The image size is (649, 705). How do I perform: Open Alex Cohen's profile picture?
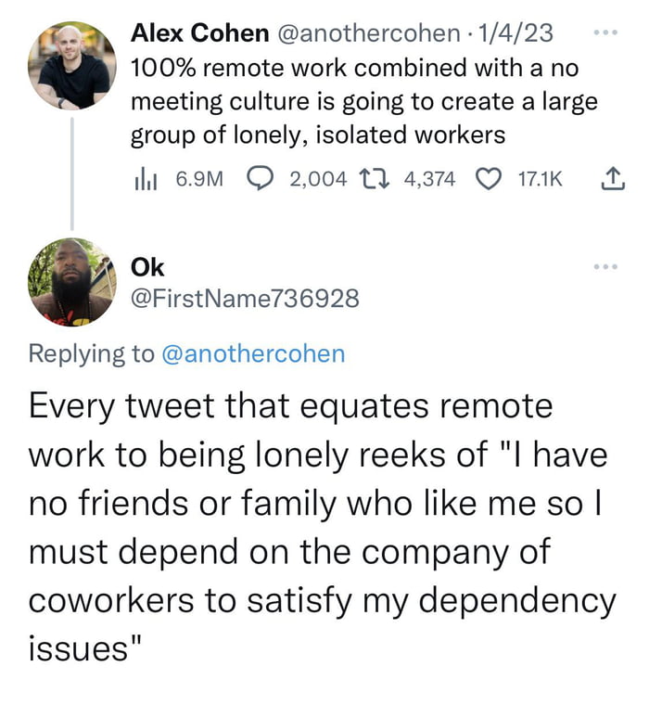(x=72, y=67)
